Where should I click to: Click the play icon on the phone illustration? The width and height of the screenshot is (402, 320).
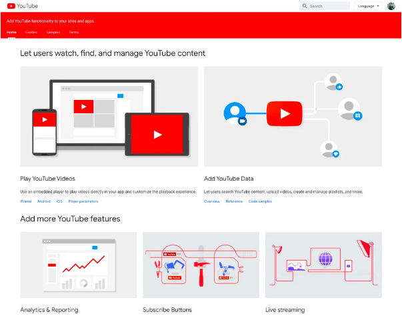[x=44, y=119]
